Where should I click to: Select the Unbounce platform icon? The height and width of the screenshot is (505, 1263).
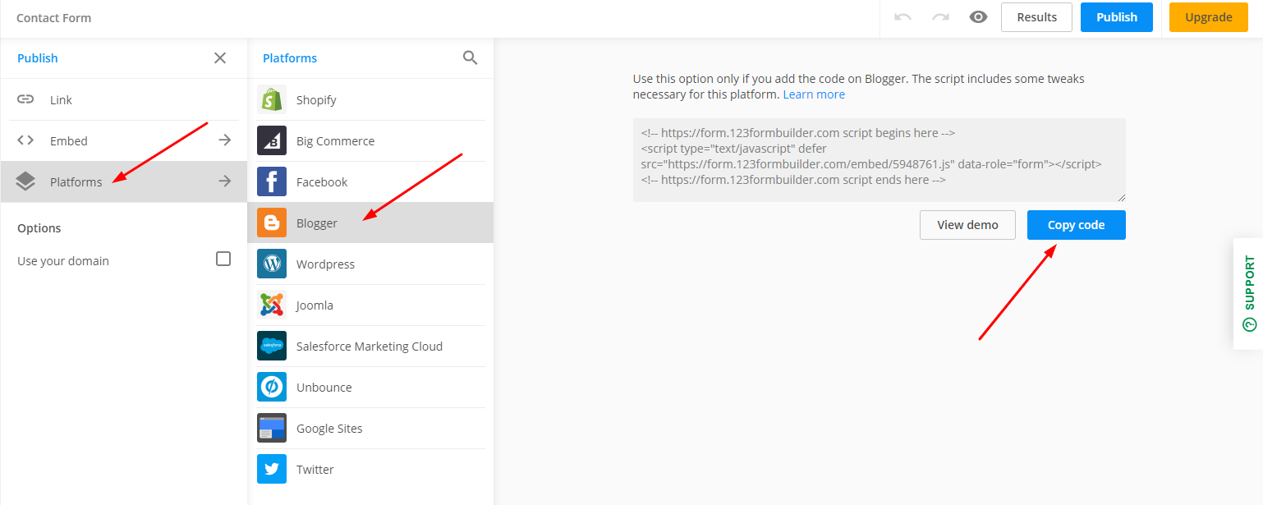tap(272, 387)
